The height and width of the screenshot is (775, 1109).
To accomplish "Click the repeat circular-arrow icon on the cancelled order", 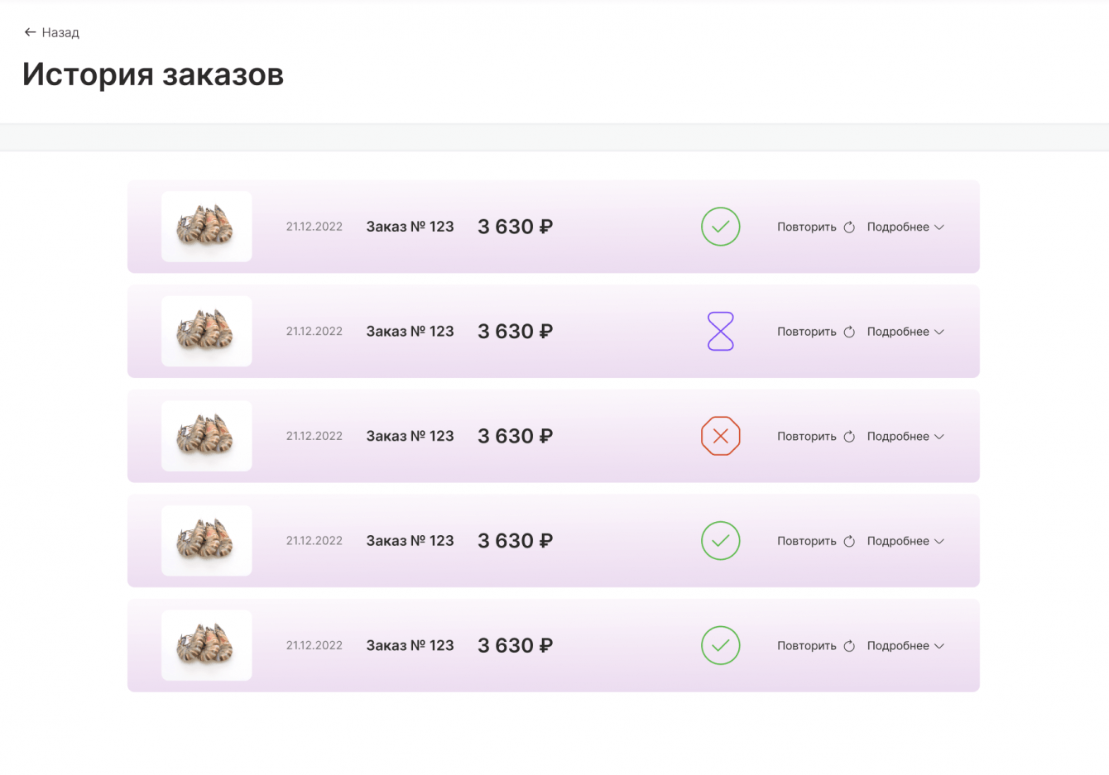I will 849,437.
